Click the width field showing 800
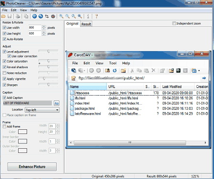 point(35,27)
